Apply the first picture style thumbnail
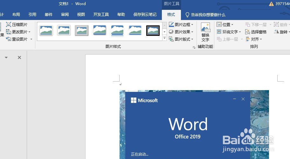Screen dimensions: 290x159 [x=46, y=31]
